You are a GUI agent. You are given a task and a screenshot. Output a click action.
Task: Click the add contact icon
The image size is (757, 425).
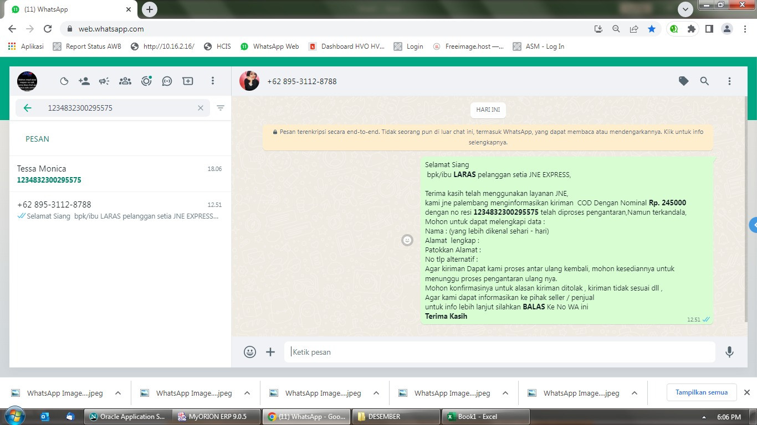(84, 81)
